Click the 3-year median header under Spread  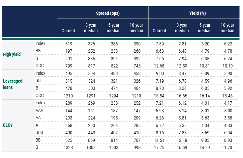tap(91, 28)
